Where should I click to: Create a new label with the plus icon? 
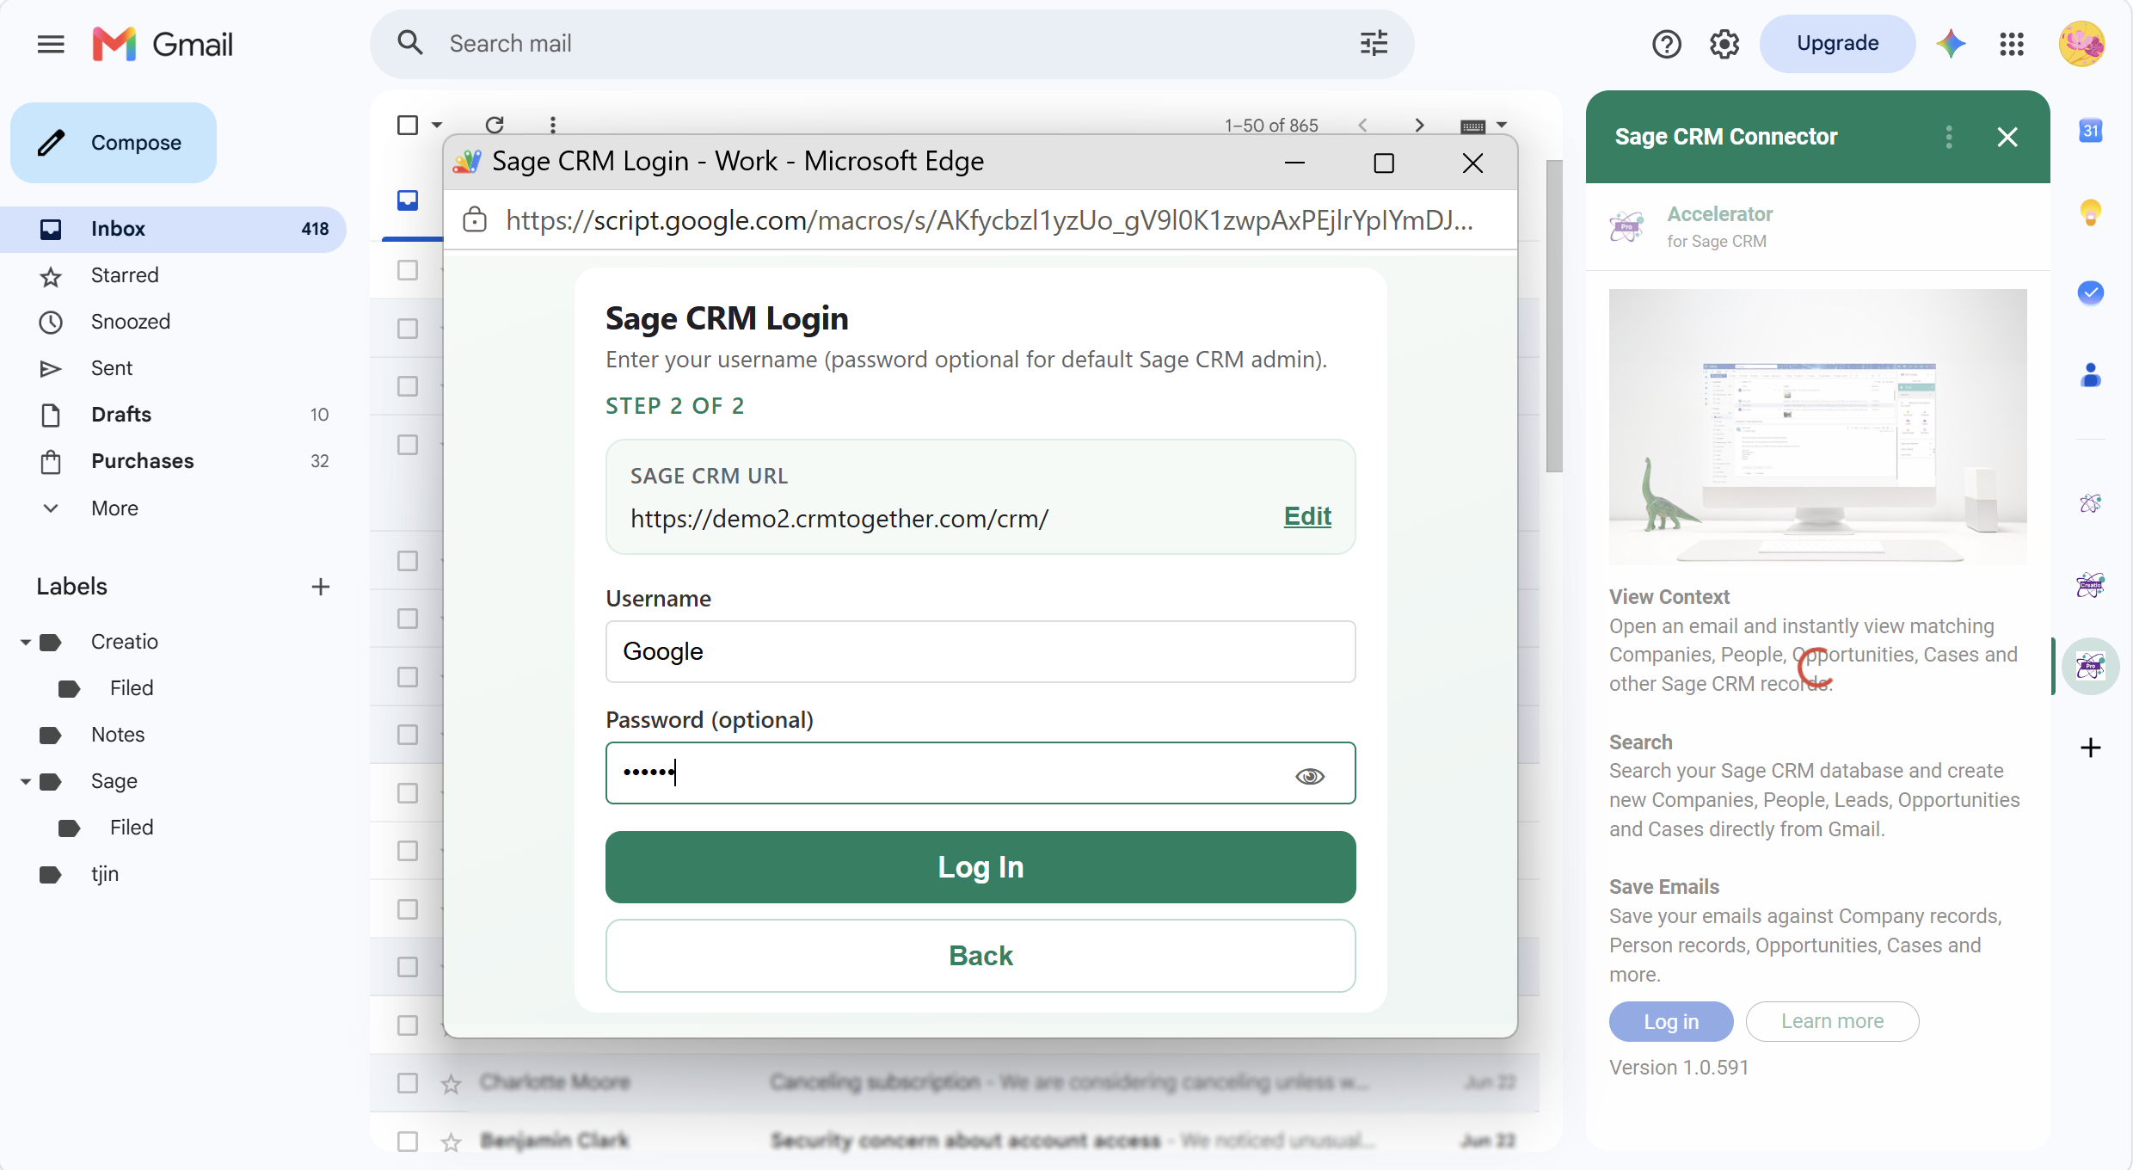tap(321, 587)
